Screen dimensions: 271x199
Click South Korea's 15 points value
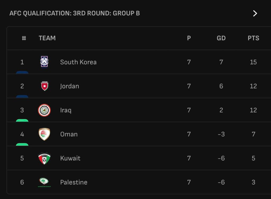coord(253,62)
